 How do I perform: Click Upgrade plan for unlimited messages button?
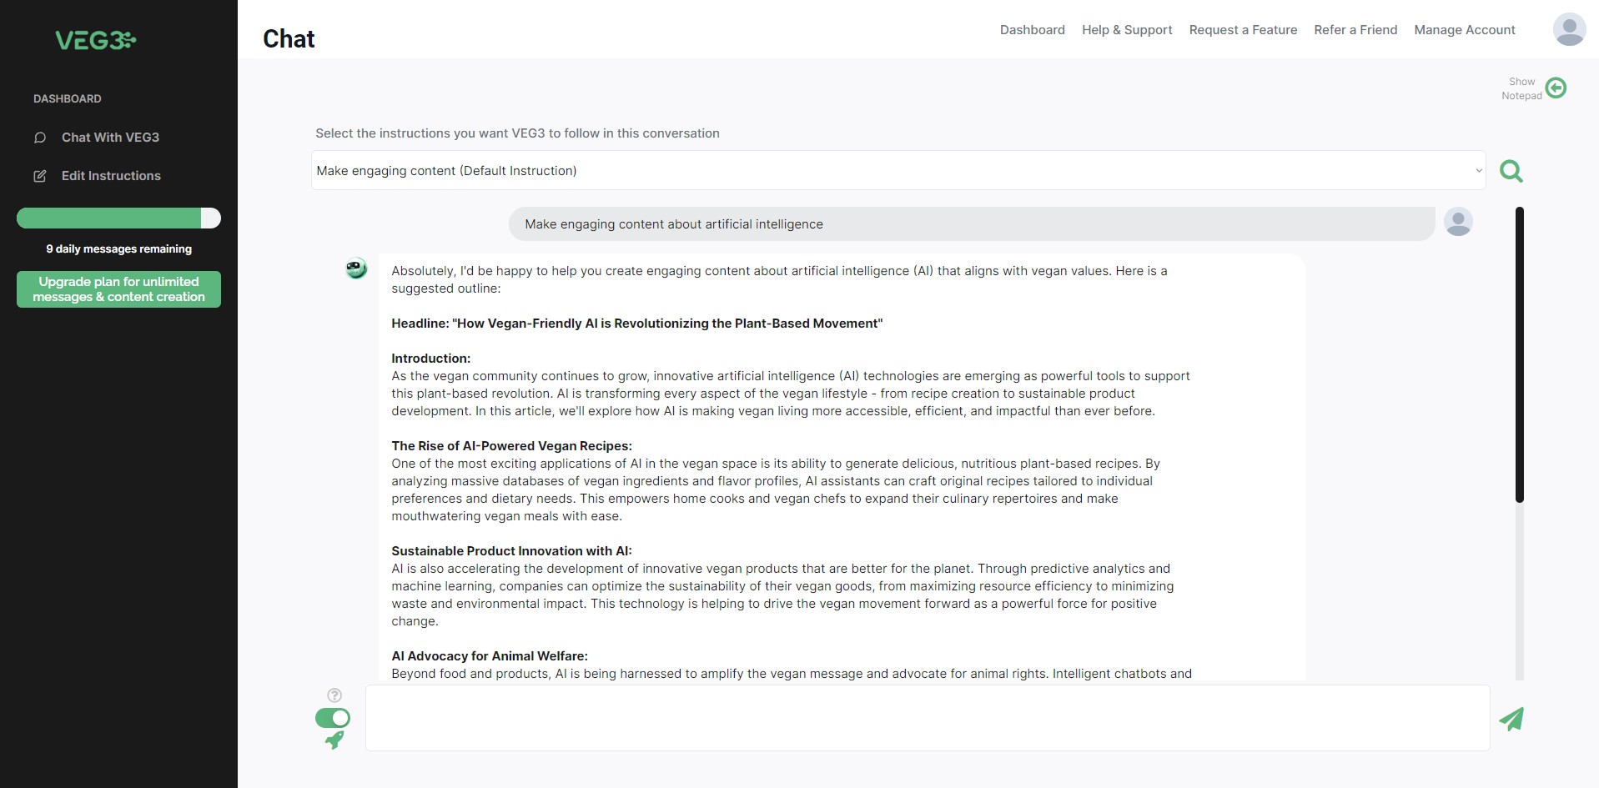coord(118,289)
